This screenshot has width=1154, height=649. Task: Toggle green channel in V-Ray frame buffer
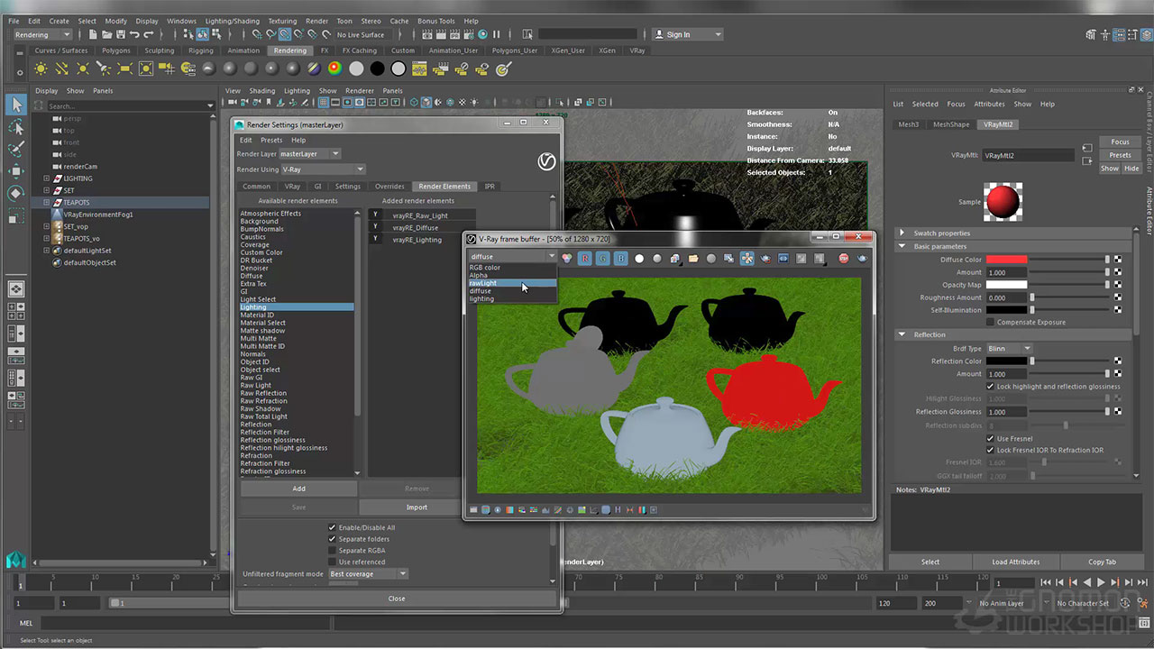pyautogui.click(x=602, y=259)
